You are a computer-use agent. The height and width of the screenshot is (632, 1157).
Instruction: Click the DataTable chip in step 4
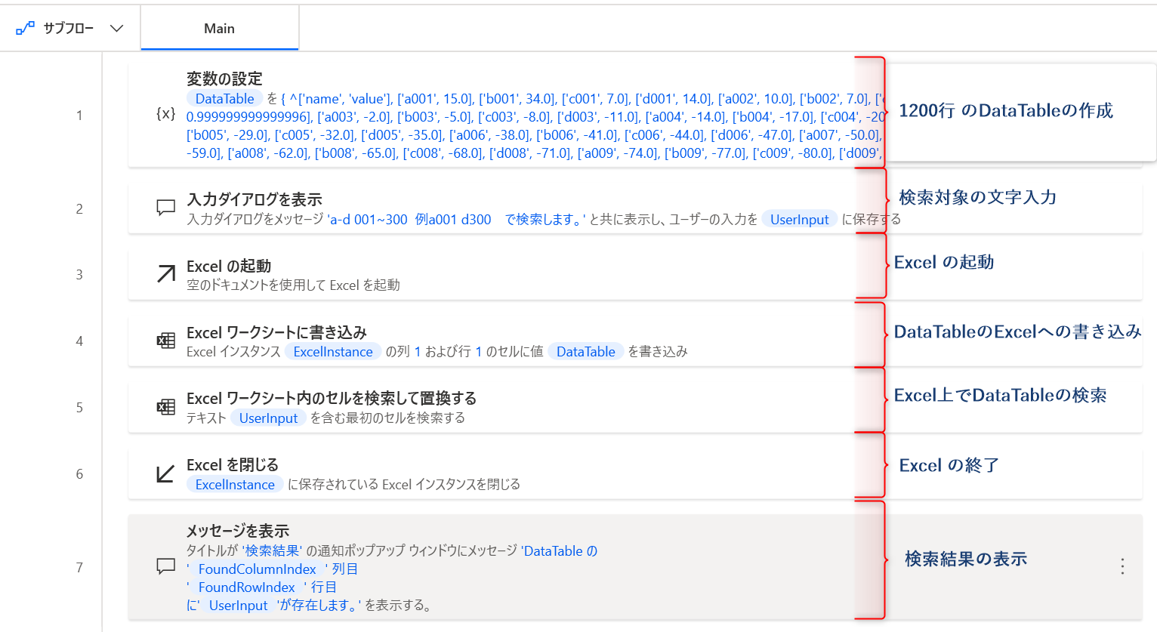[585, 352]
